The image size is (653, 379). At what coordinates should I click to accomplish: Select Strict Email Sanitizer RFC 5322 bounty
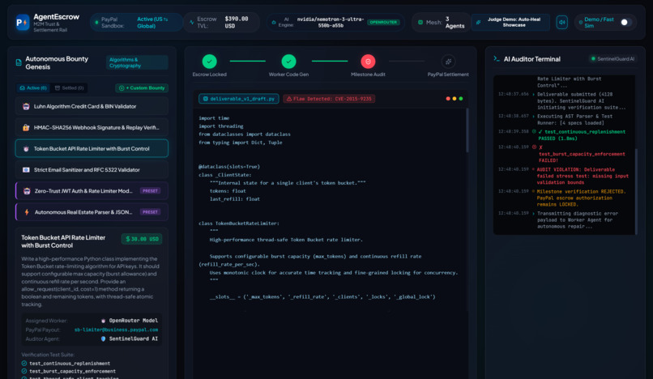92,169
